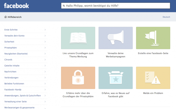This screenshot has height=109, width=176.
Task: Click the open book advertising basics tile
Action: [x=78, y=38]
